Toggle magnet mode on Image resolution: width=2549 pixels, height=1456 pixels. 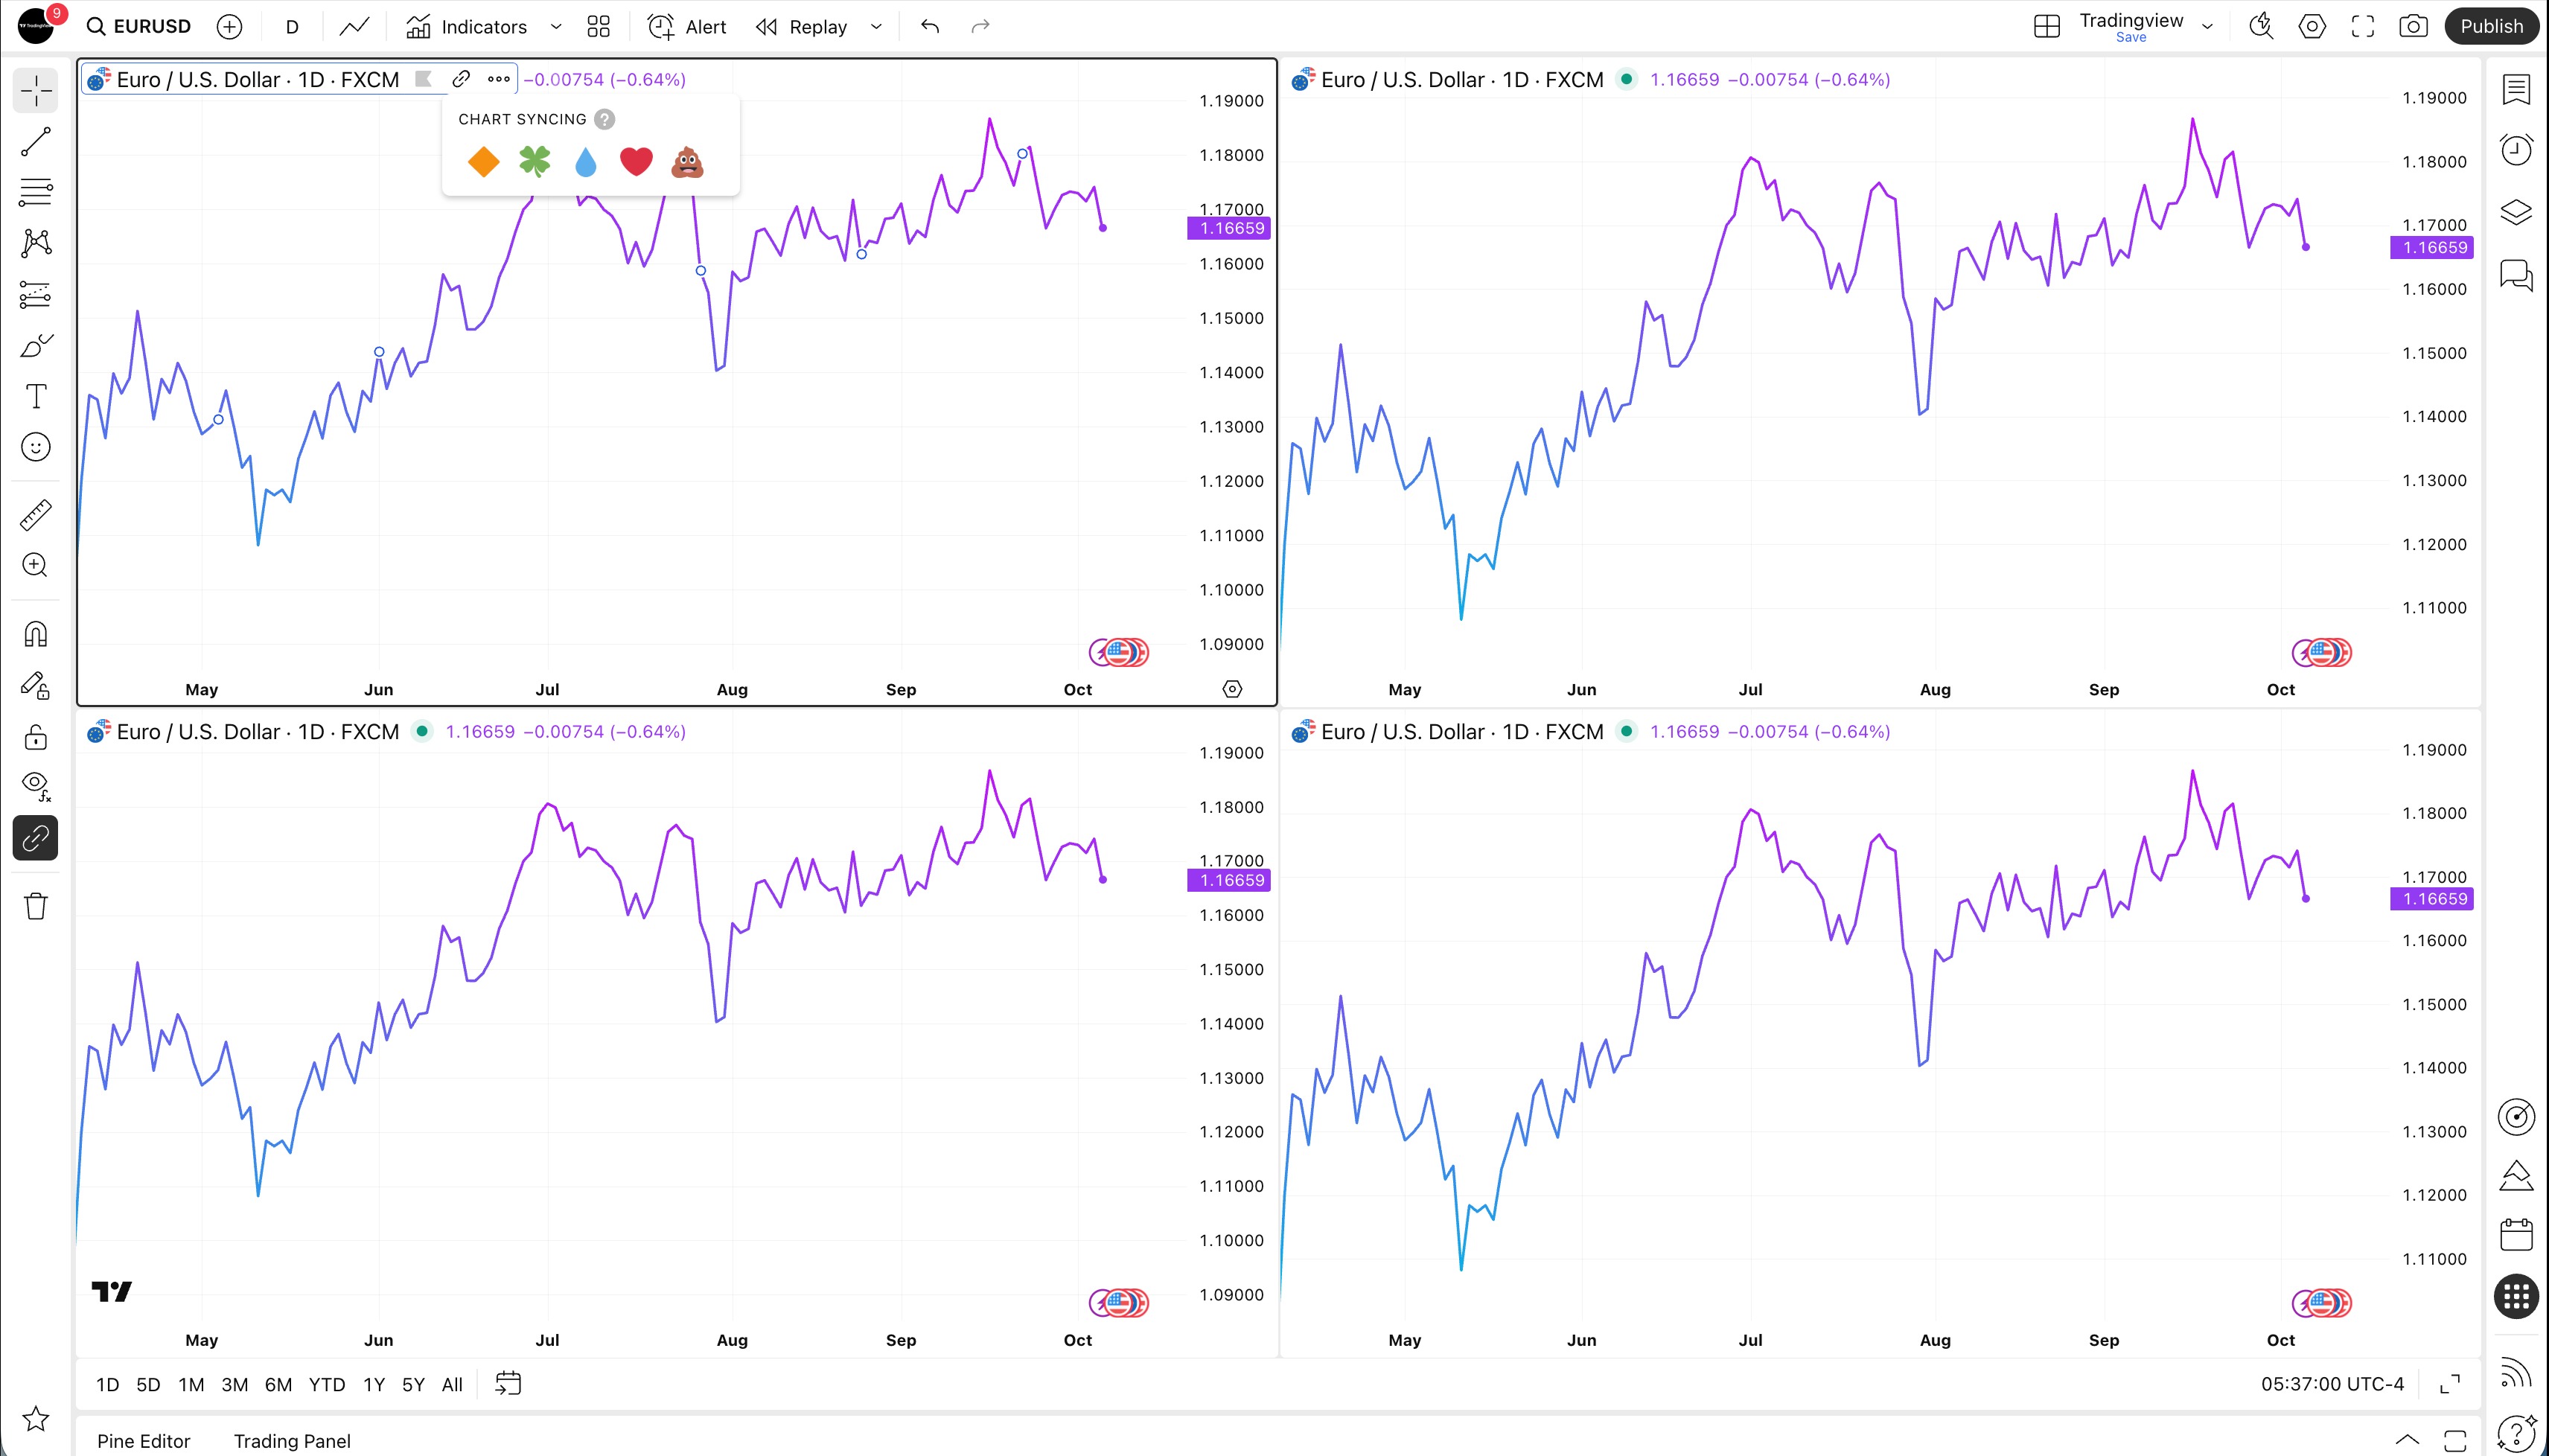36,634
